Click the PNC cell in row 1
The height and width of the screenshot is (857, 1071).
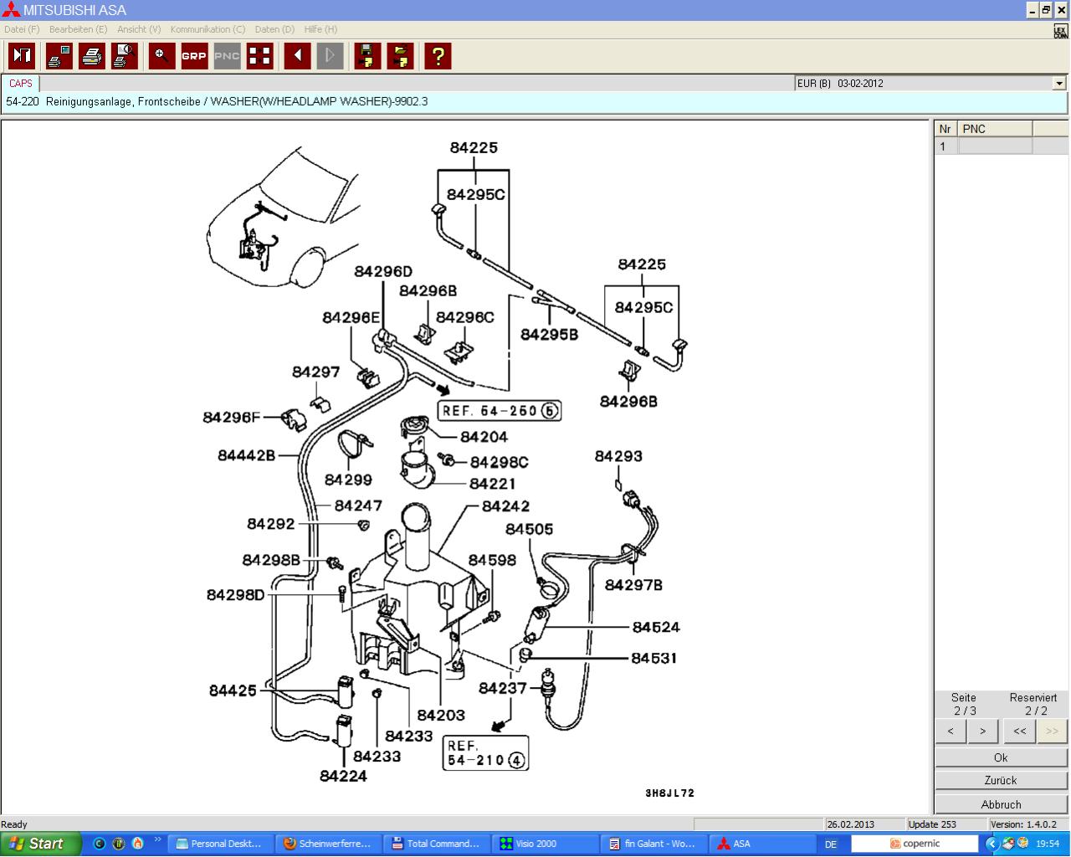tap(995, 146)
